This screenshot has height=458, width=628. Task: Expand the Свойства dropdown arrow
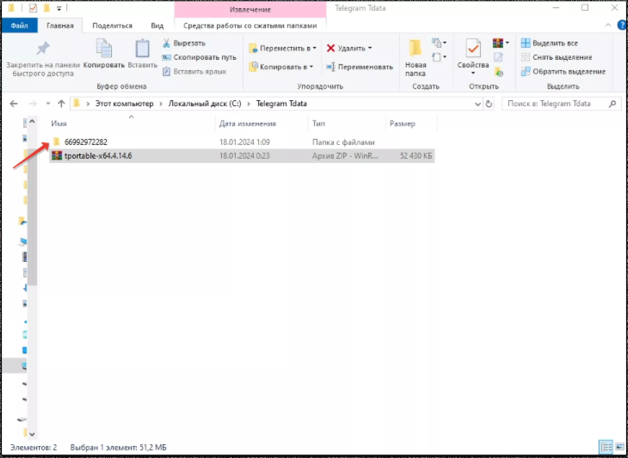[473, 73]
